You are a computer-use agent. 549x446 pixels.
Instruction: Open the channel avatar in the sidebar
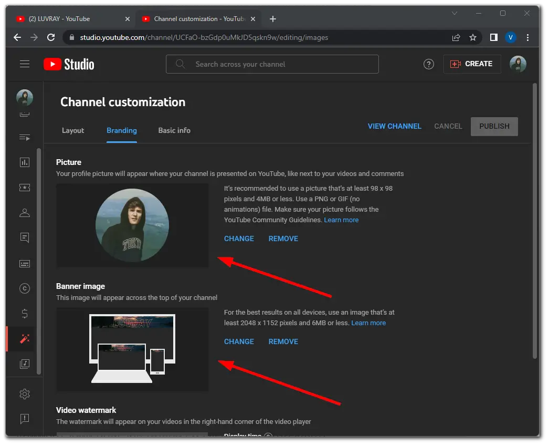(x=25, y=97)
